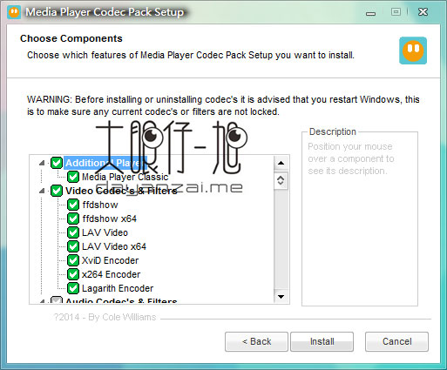Select the Media Player Classic label

coord(125,177)
